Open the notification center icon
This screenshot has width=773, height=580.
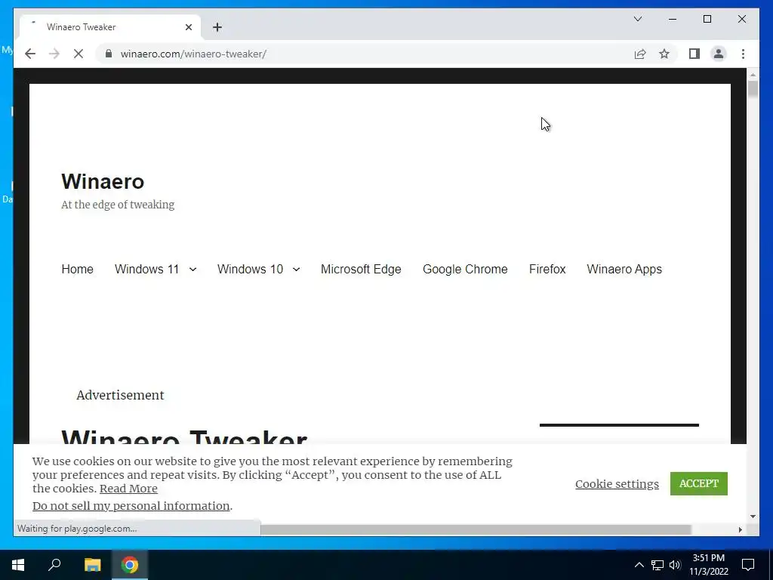pos(748,565)
